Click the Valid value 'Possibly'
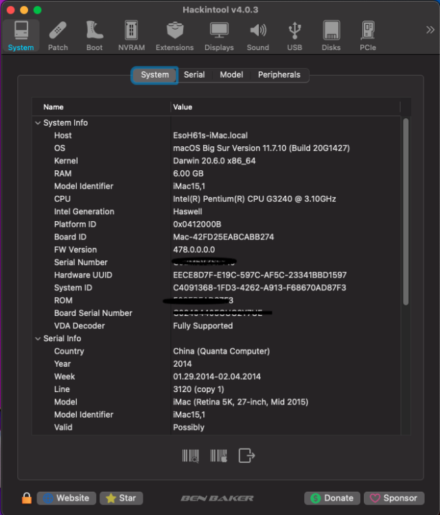Image resolution: width=440 pixels, height=515 pixels. click(x=189, y=428)
